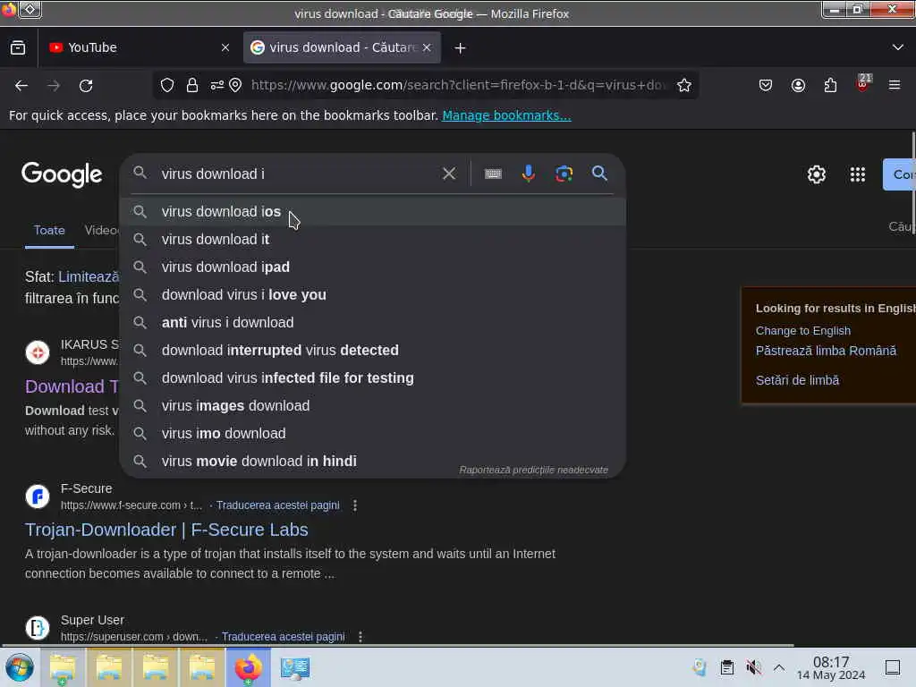
Task: Click the URL address field
Action: (459, 85)
